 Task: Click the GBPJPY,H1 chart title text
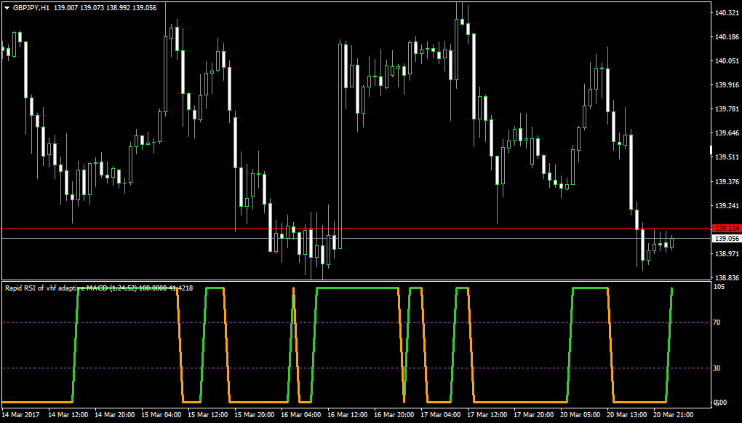click(31, 7)
